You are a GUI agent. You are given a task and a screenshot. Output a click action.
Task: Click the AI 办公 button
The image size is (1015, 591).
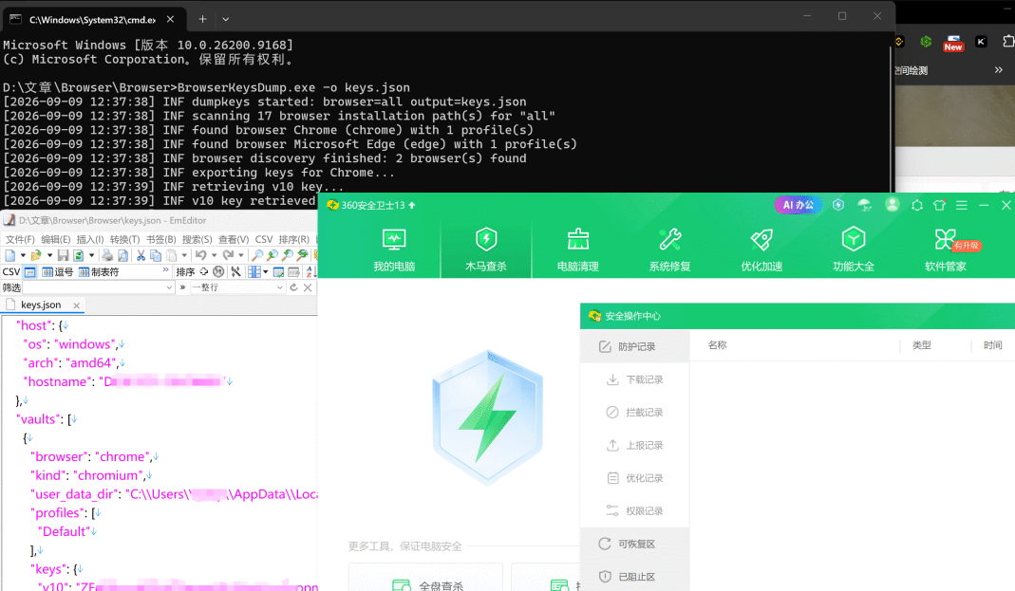pyautogui.click(x=798, y=205)
